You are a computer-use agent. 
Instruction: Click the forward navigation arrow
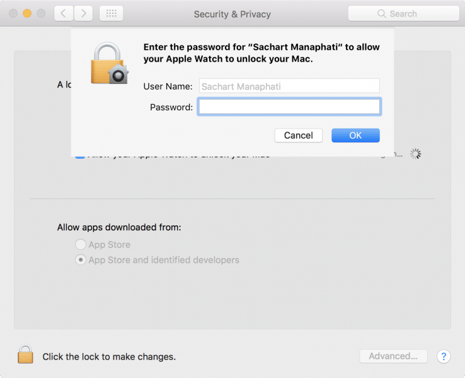(x=83, y=13)
